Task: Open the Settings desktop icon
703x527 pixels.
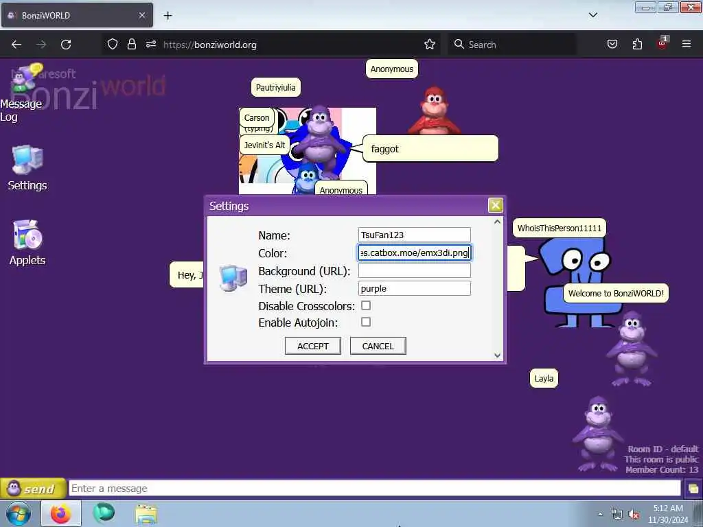Action: (x=27, y=168)
